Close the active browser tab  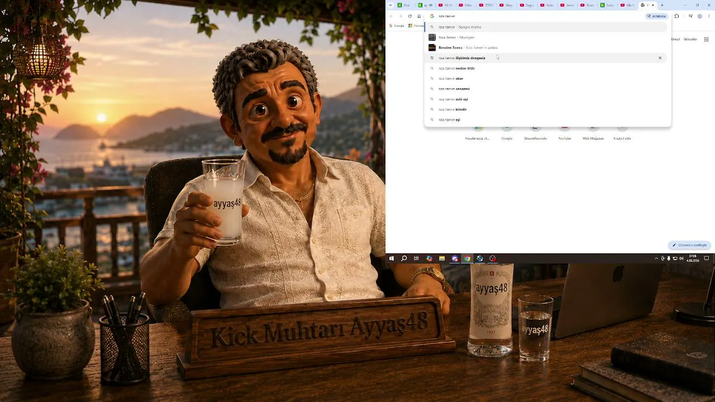click(652, 5)
